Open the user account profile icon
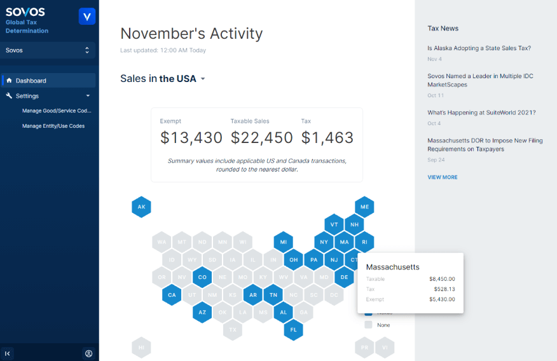This screenshot has height=361, width=557. (88, 353)
